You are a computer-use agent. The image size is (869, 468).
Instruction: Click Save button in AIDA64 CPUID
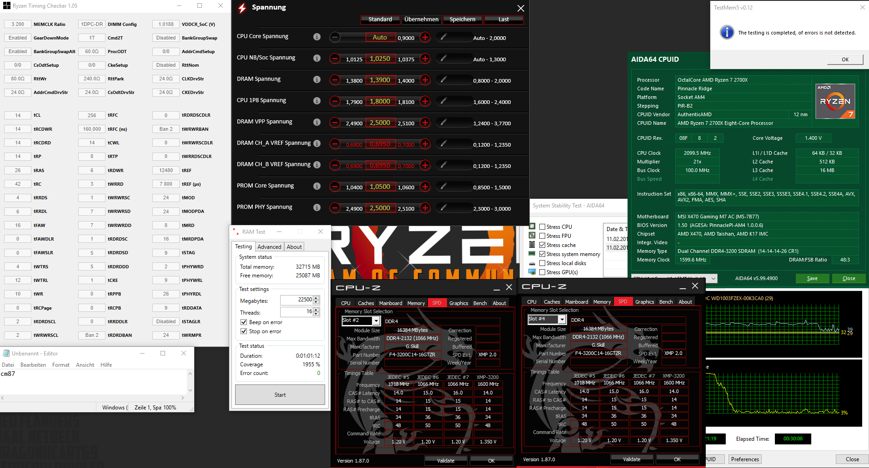coord(812,279)
